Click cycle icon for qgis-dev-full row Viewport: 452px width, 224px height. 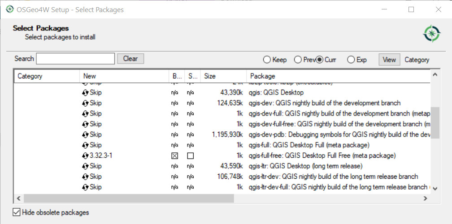(85, 114)
